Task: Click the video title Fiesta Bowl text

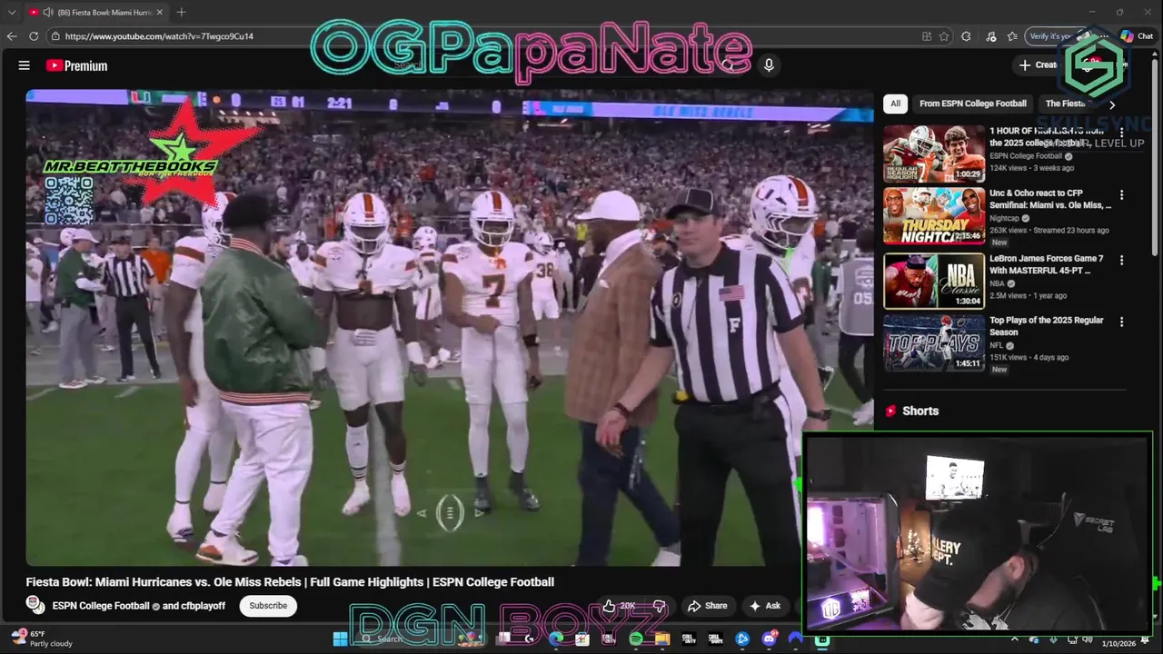Action: (x=290, y=582)
